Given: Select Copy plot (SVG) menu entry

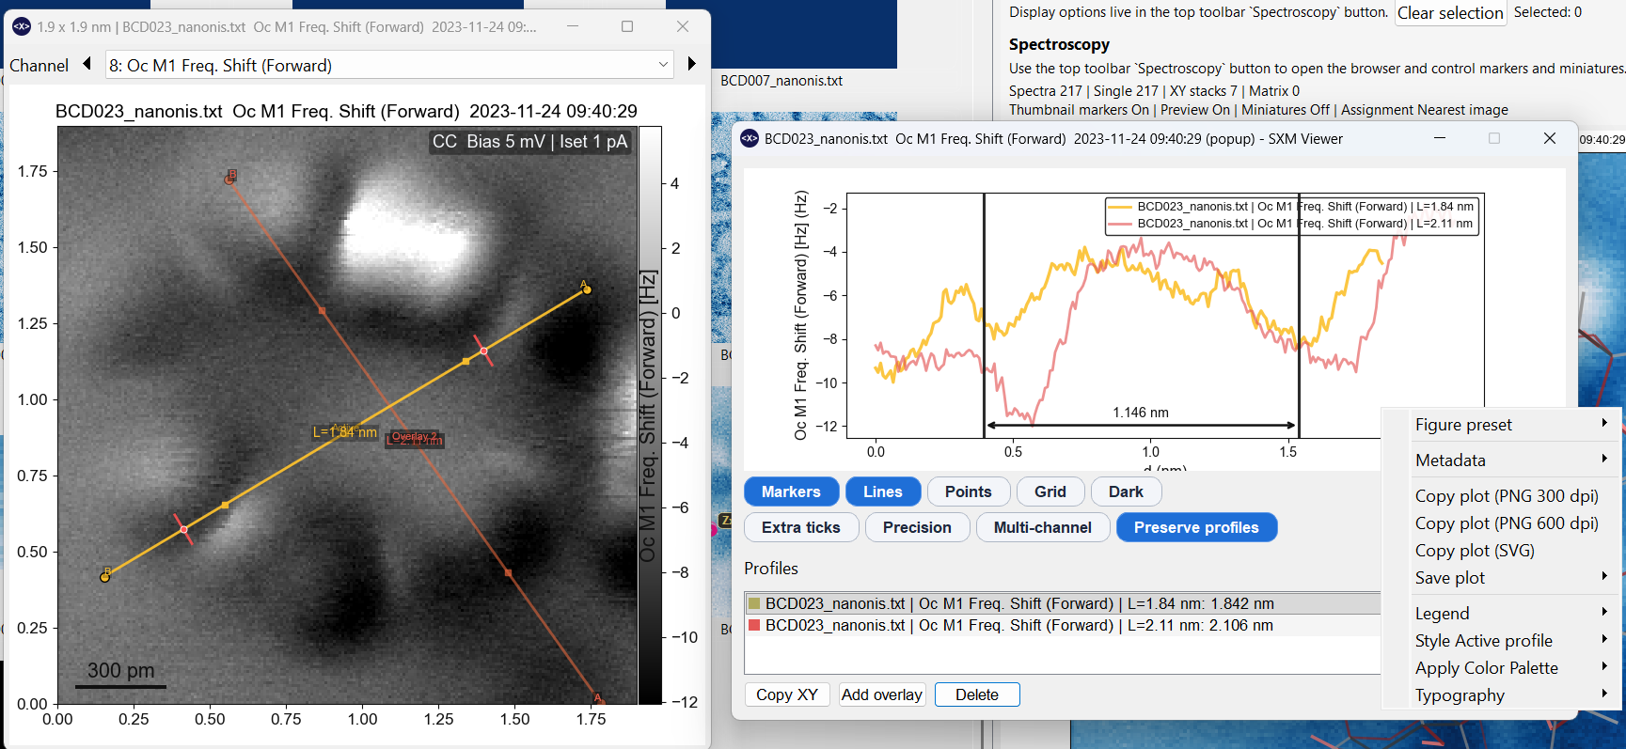Looking at the screenshot, I should [x=1474, y=551].
